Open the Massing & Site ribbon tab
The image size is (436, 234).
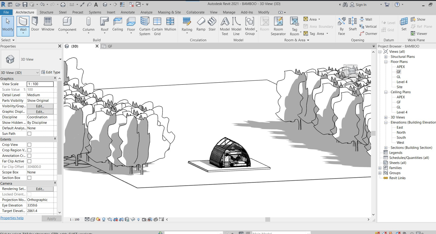[x=169, y=12]
